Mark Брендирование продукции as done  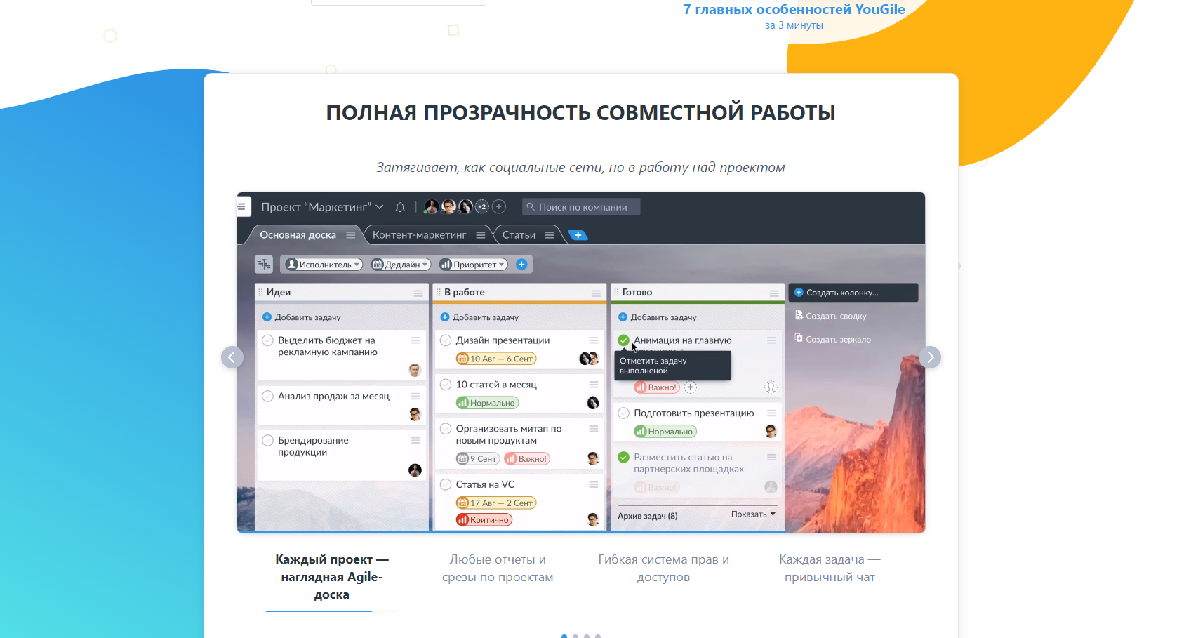267,441
